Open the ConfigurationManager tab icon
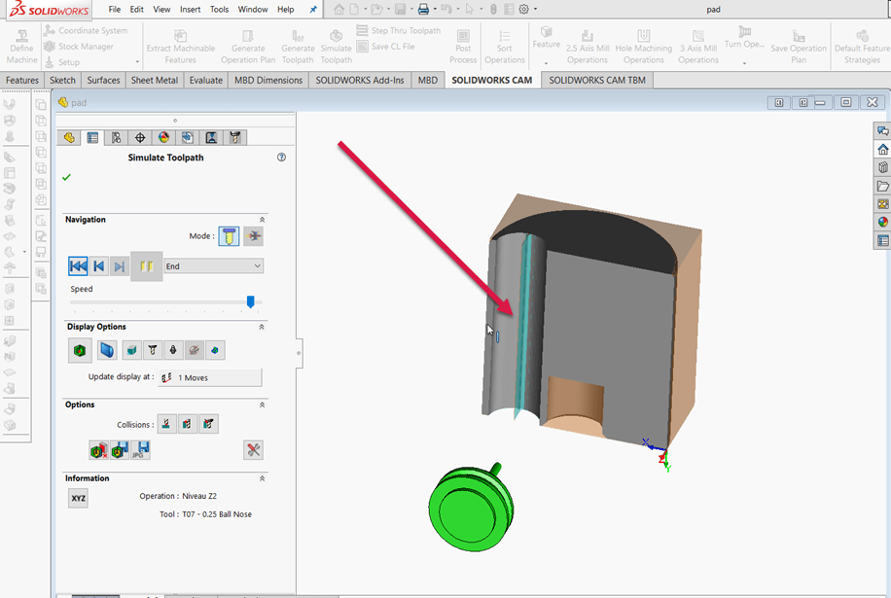 coord(117,137)
